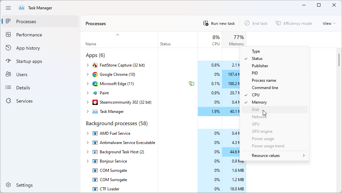The height and width of the screenshot is (193, 342).
Task: Expand the Antimalware Service Executable row
Action: click(88, 143)
